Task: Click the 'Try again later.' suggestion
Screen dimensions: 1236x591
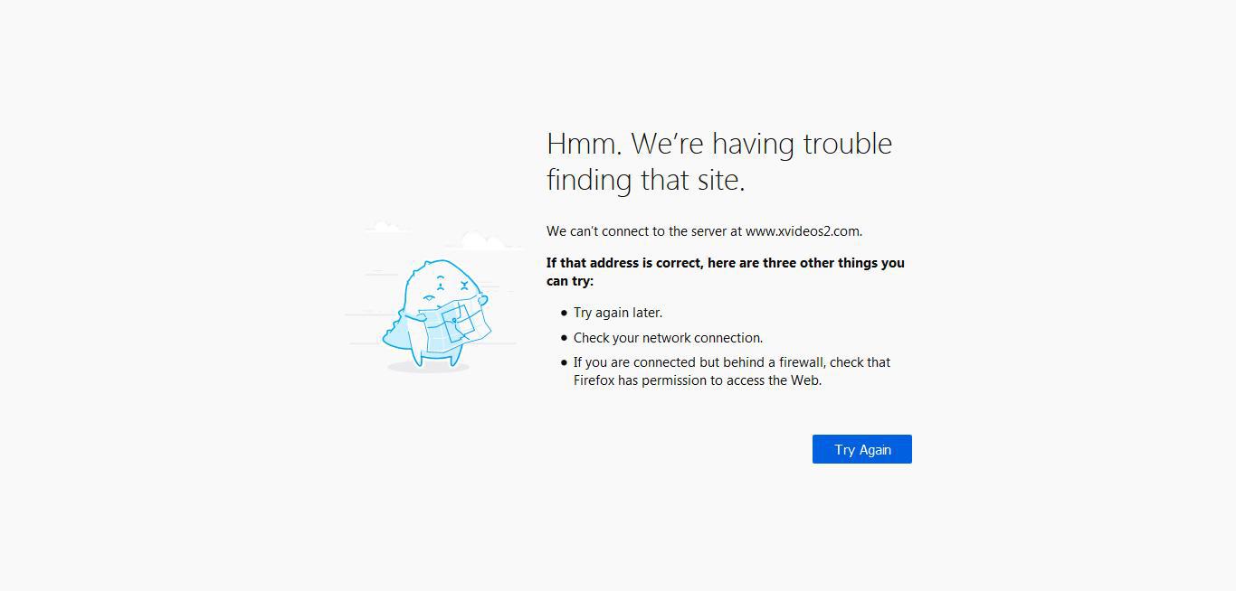Action: coord(618,313)
